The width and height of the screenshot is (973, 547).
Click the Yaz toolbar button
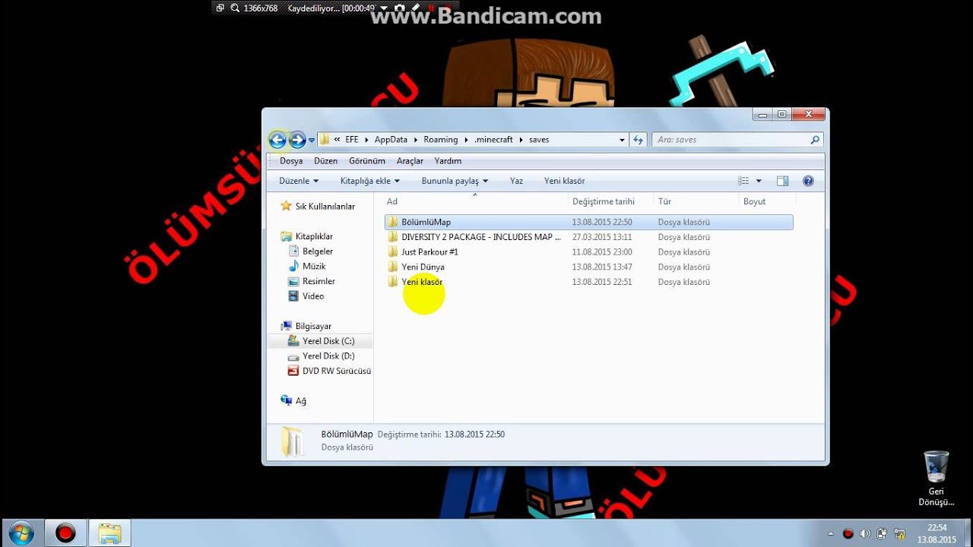(x=516, y=181)
